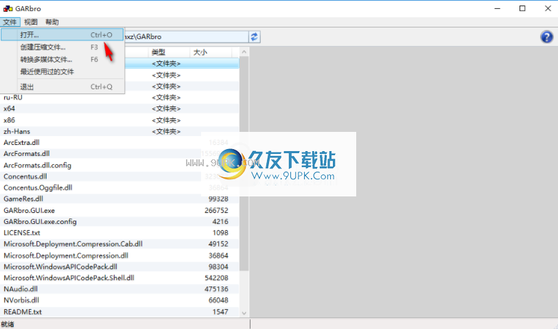Open the 文件 menu
The image size is (558, 329).
[10, 22]
